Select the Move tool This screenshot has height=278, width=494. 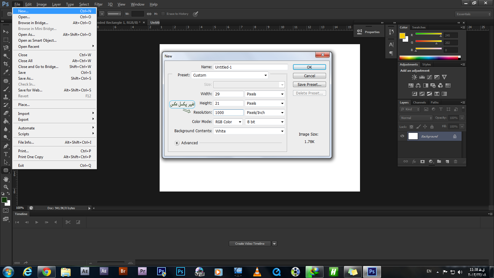[x=6, y=32]
